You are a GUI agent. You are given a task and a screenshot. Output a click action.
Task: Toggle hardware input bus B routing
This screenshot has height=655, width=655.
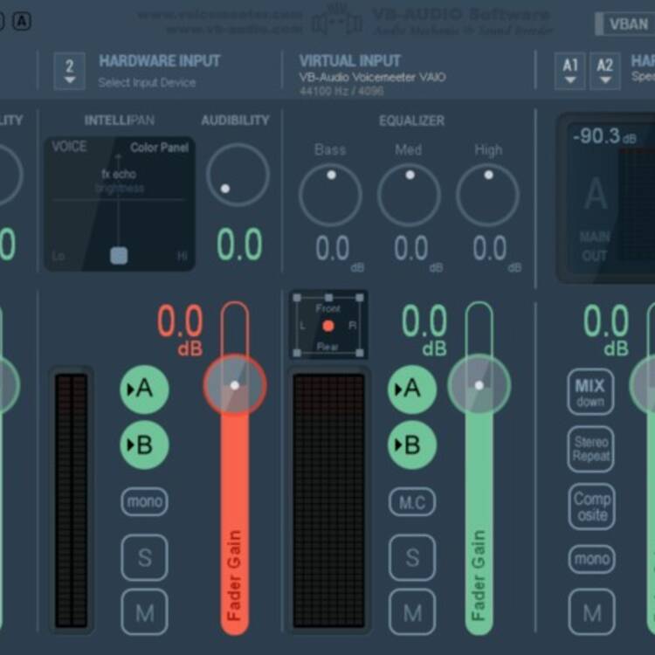(144, 445)
